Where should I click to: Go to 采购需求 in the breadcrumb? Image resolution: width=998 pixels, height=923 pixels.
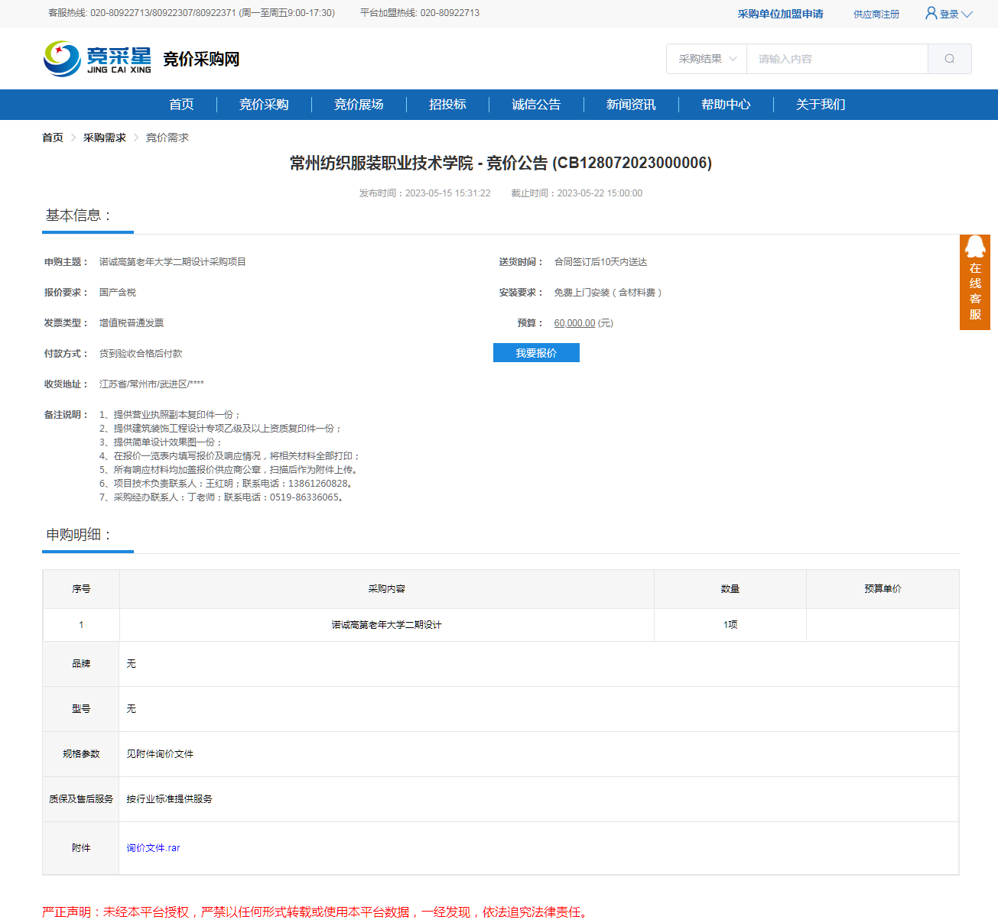coord(105,138)
